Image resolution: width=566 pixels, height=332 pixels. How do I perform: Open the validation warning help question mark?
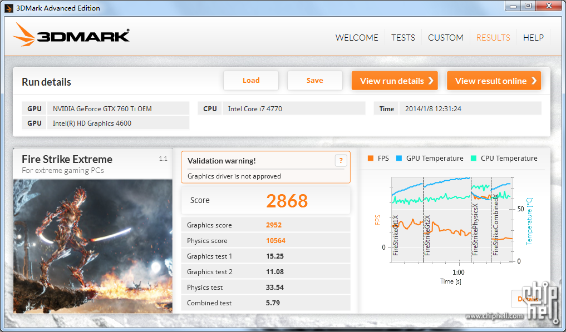[x=341, y=161]
